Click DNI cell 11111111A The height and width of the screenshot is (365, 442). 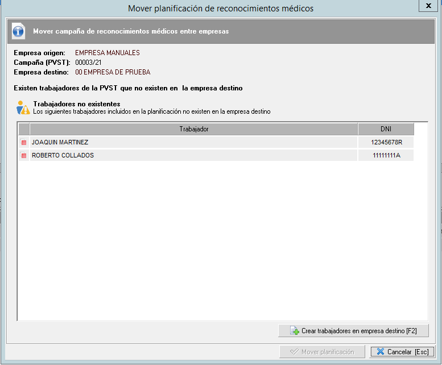(x=386, y=155)
